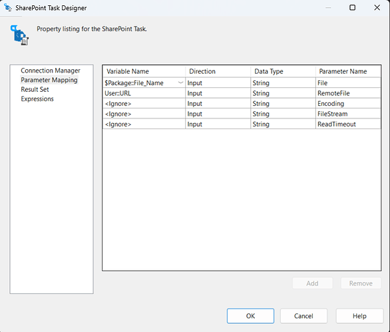
Task: Select Data Type cell in the File row
Action: pos(283,83)
